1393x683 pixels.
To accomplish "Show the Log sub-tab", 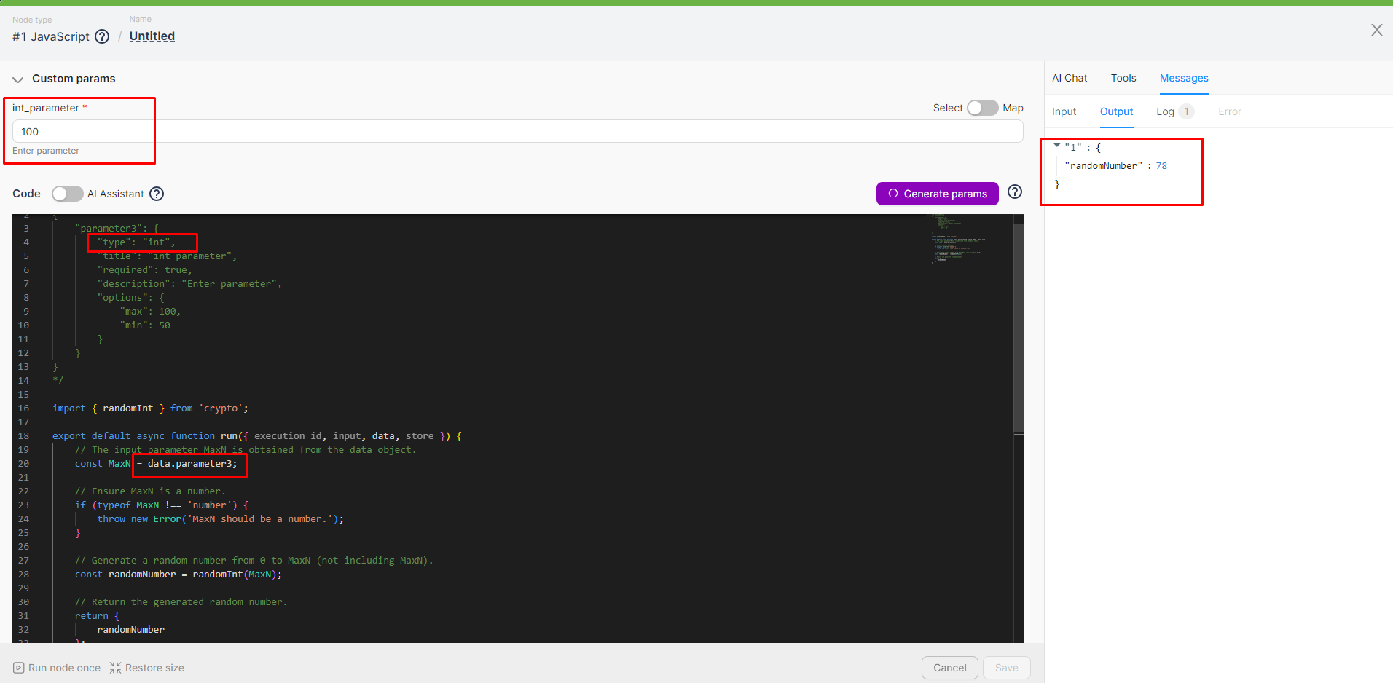I will [x=1165, y=111].
